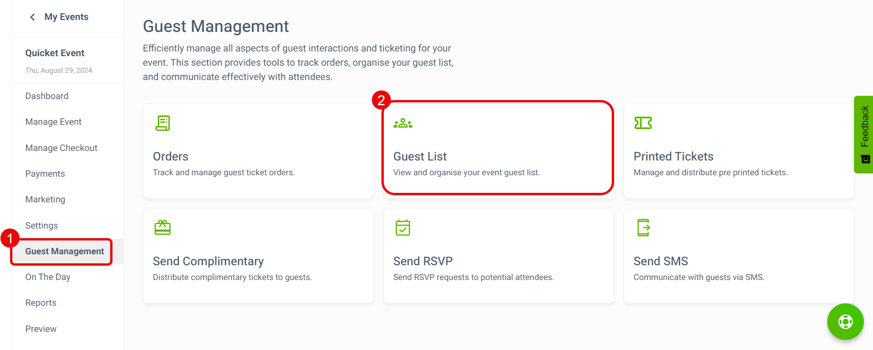
Task: Click the Printed Tickets ticket icon
Action: 643,123
